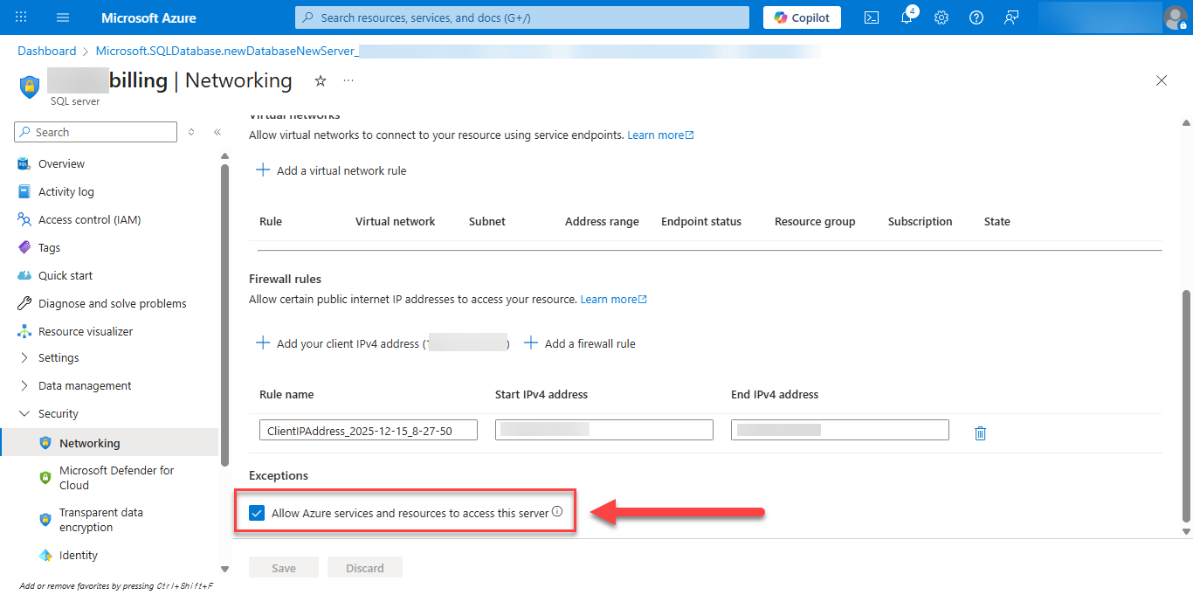Viewport: 1193px width, 595px height.
Task: Launch Cloud Shell from the top bar
Action: point(871,17)
